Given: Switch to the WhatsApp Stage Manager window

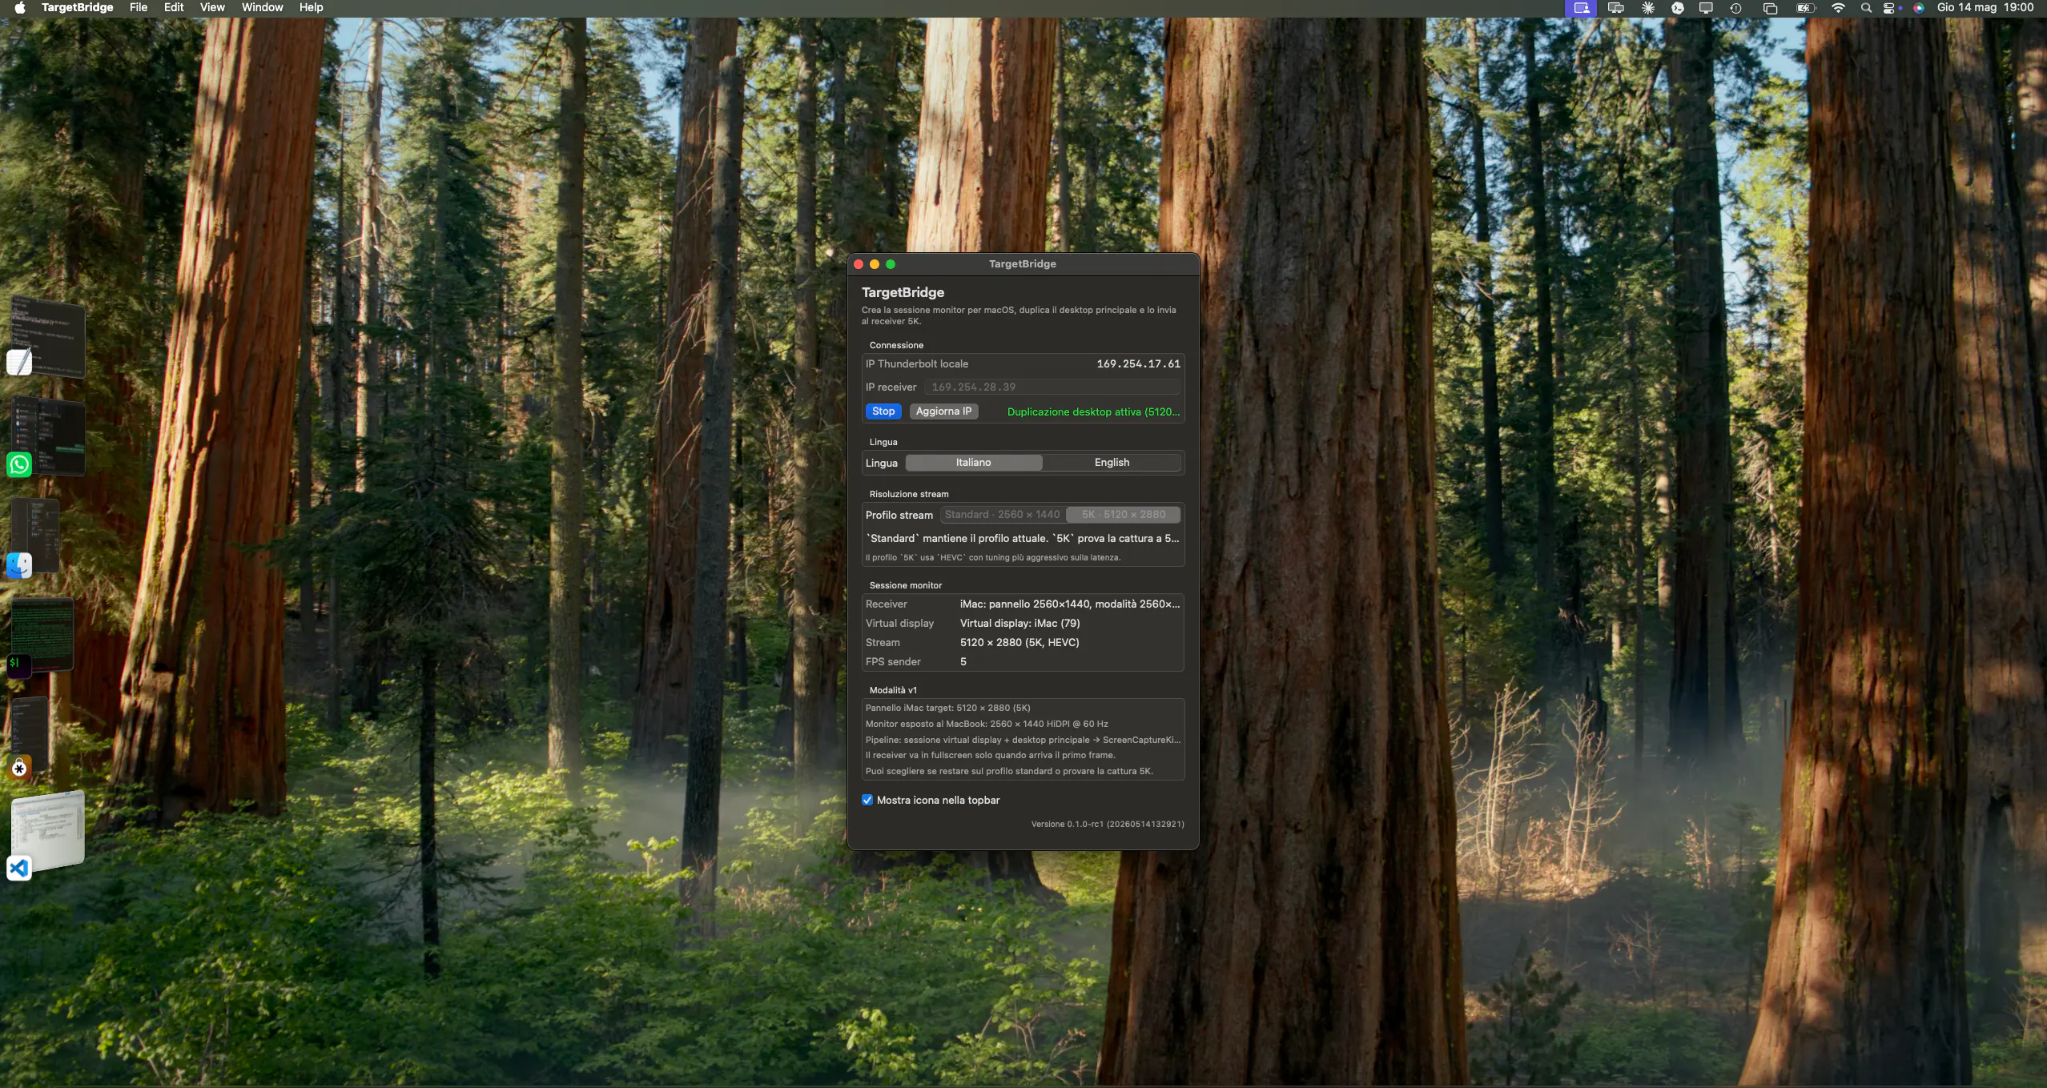Looking at the screenshot, I should point(48,437).
